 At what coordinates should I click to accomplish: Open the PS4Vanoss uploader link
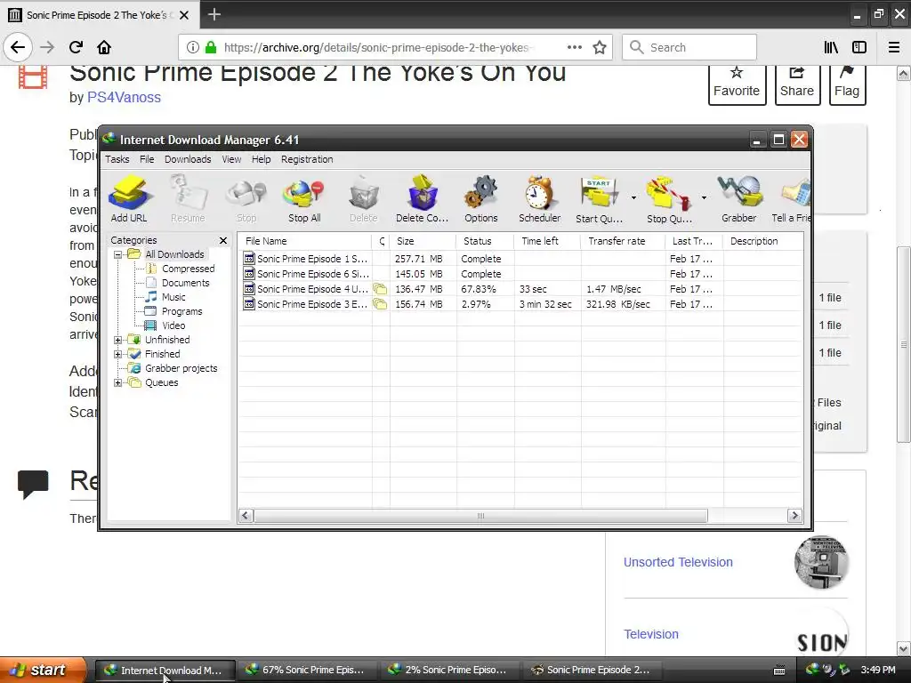(x=124, y=98)
